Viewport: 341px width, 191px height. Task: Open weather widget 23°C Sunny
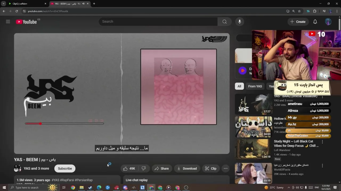tap(274, 188)
